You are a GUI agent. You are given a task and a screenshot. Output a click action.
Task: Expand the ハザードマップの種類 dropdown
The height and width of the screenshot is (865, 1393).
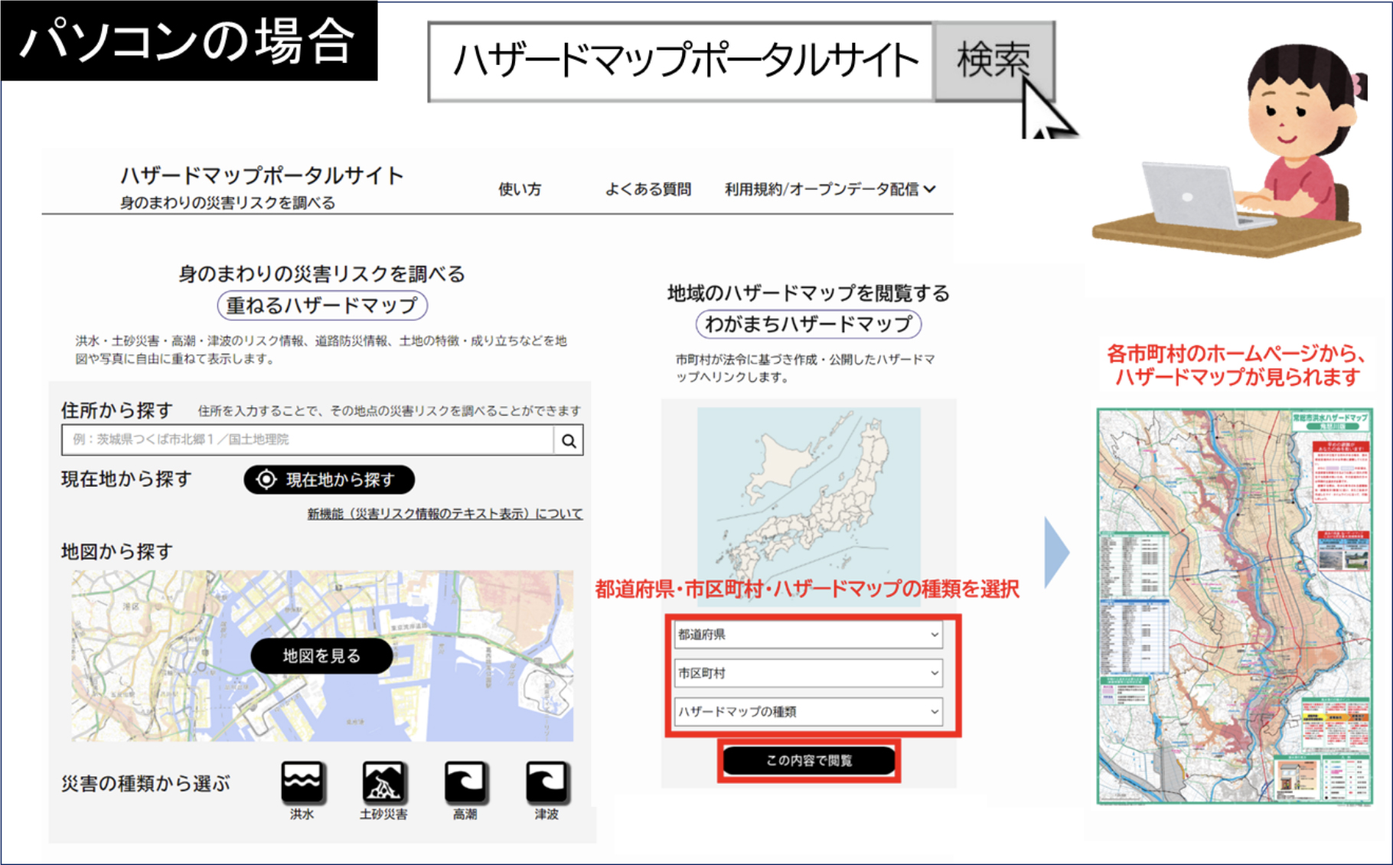807,712
